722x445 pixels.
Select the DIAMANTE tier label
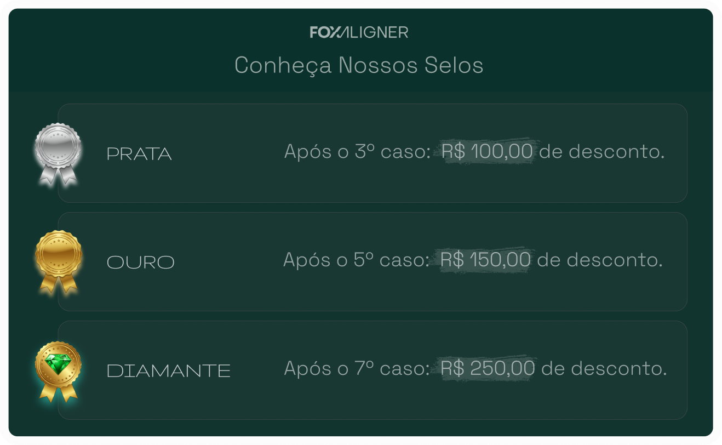click(168, 371)
